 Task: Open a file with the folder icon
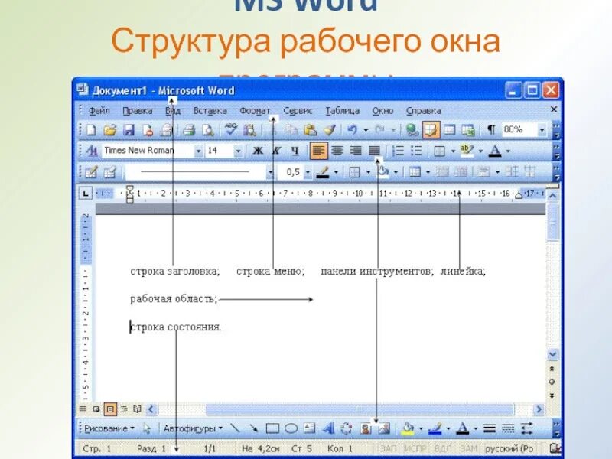(110, 130)
